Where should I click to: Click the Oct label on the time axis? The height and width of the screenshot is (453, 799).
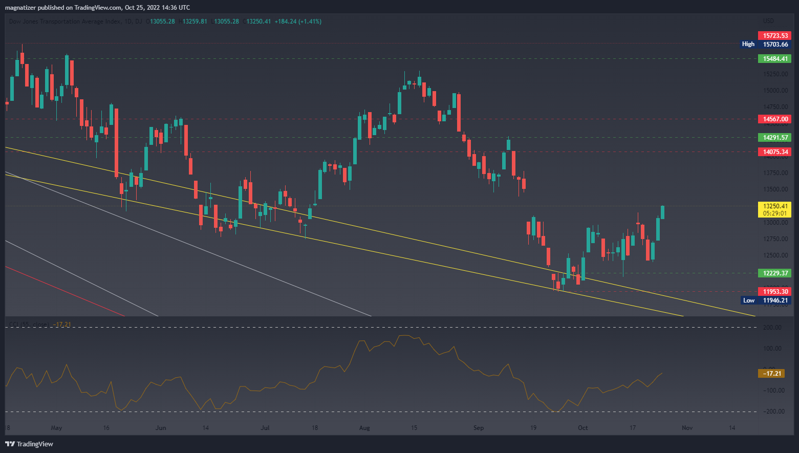click(582, 428)
